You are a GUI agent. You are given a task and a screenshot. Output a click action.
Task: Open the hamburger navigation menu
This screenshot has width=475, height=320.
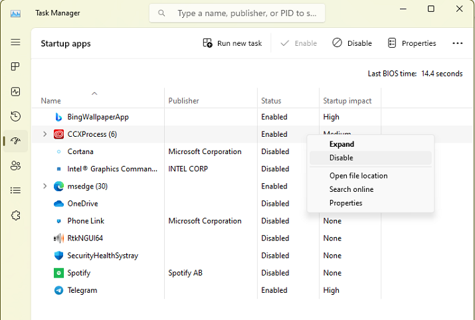point(15,42)
